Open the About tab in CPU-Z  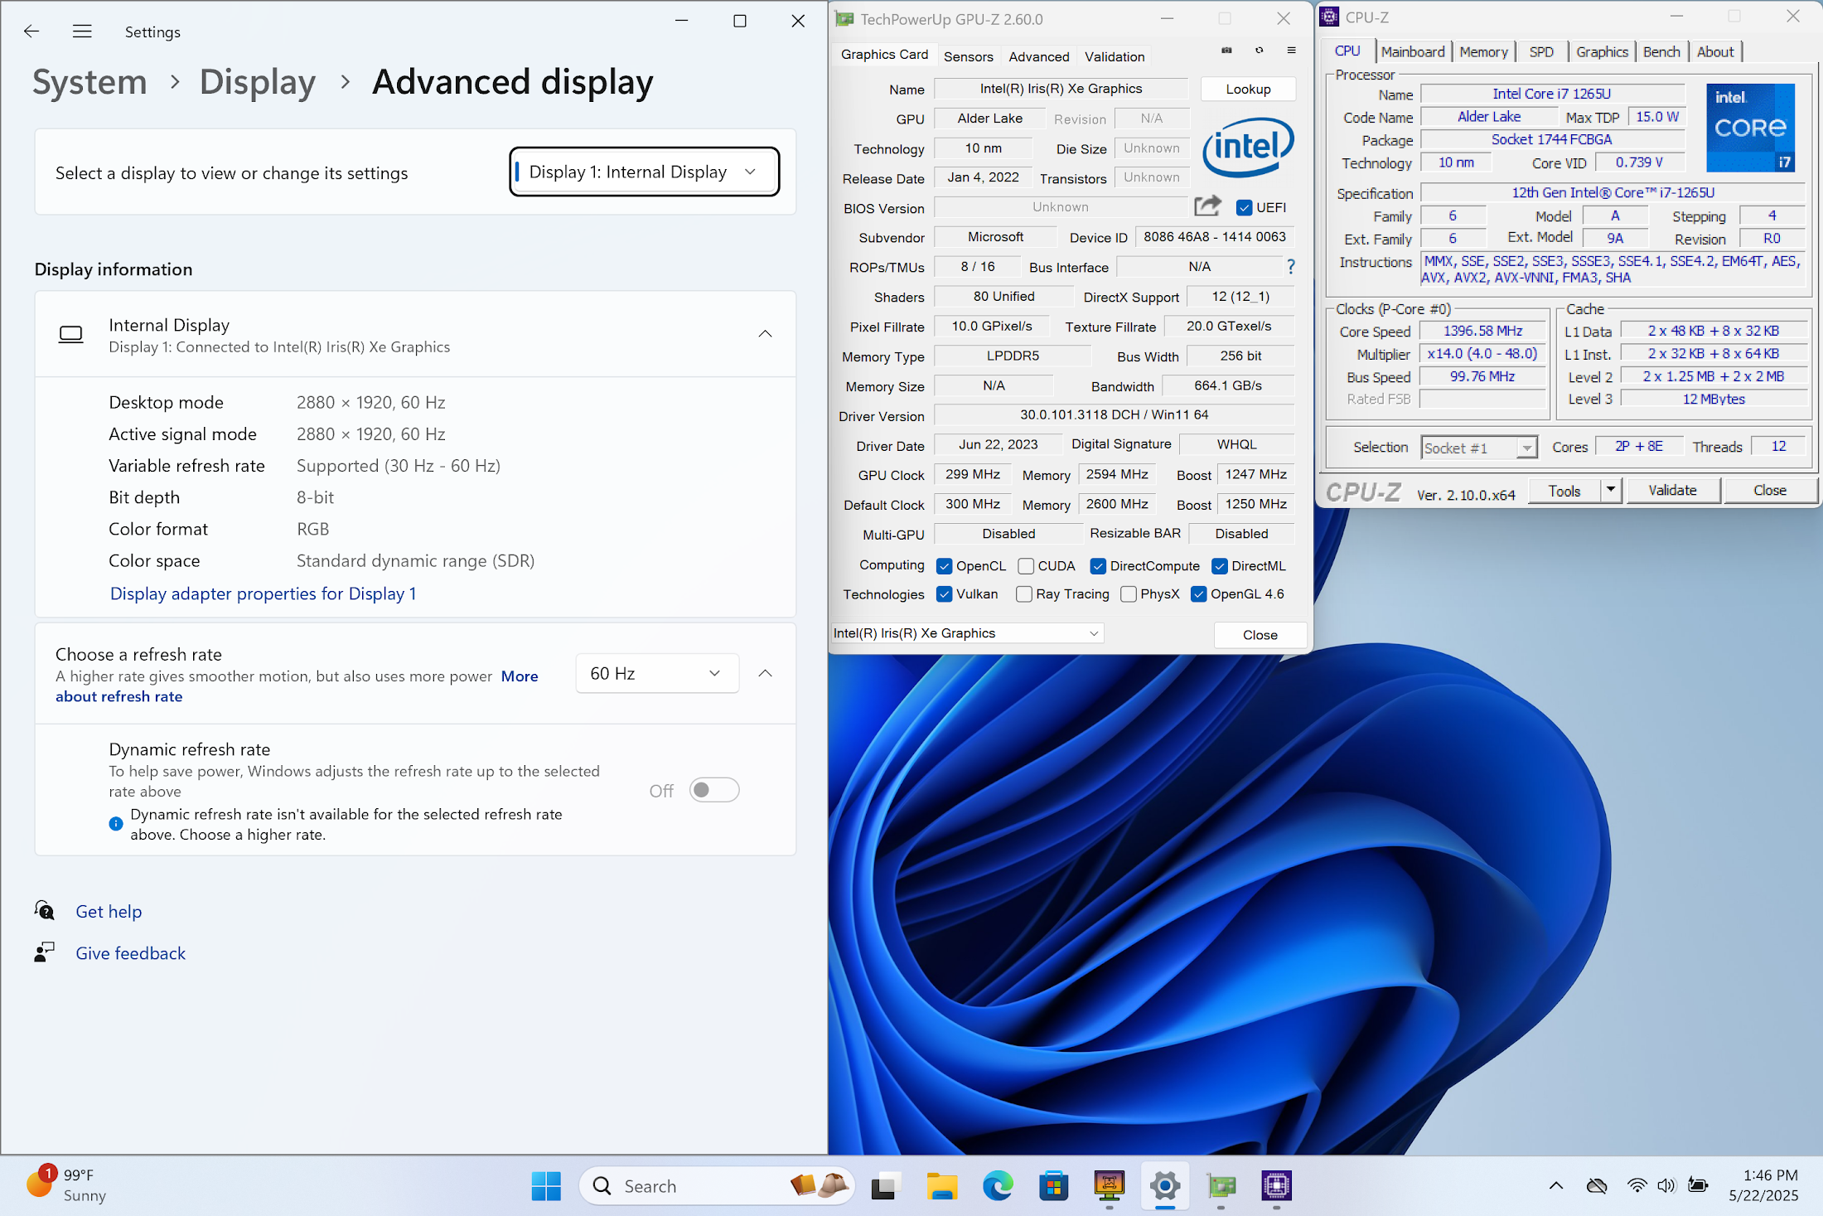tap(1714, 51)
